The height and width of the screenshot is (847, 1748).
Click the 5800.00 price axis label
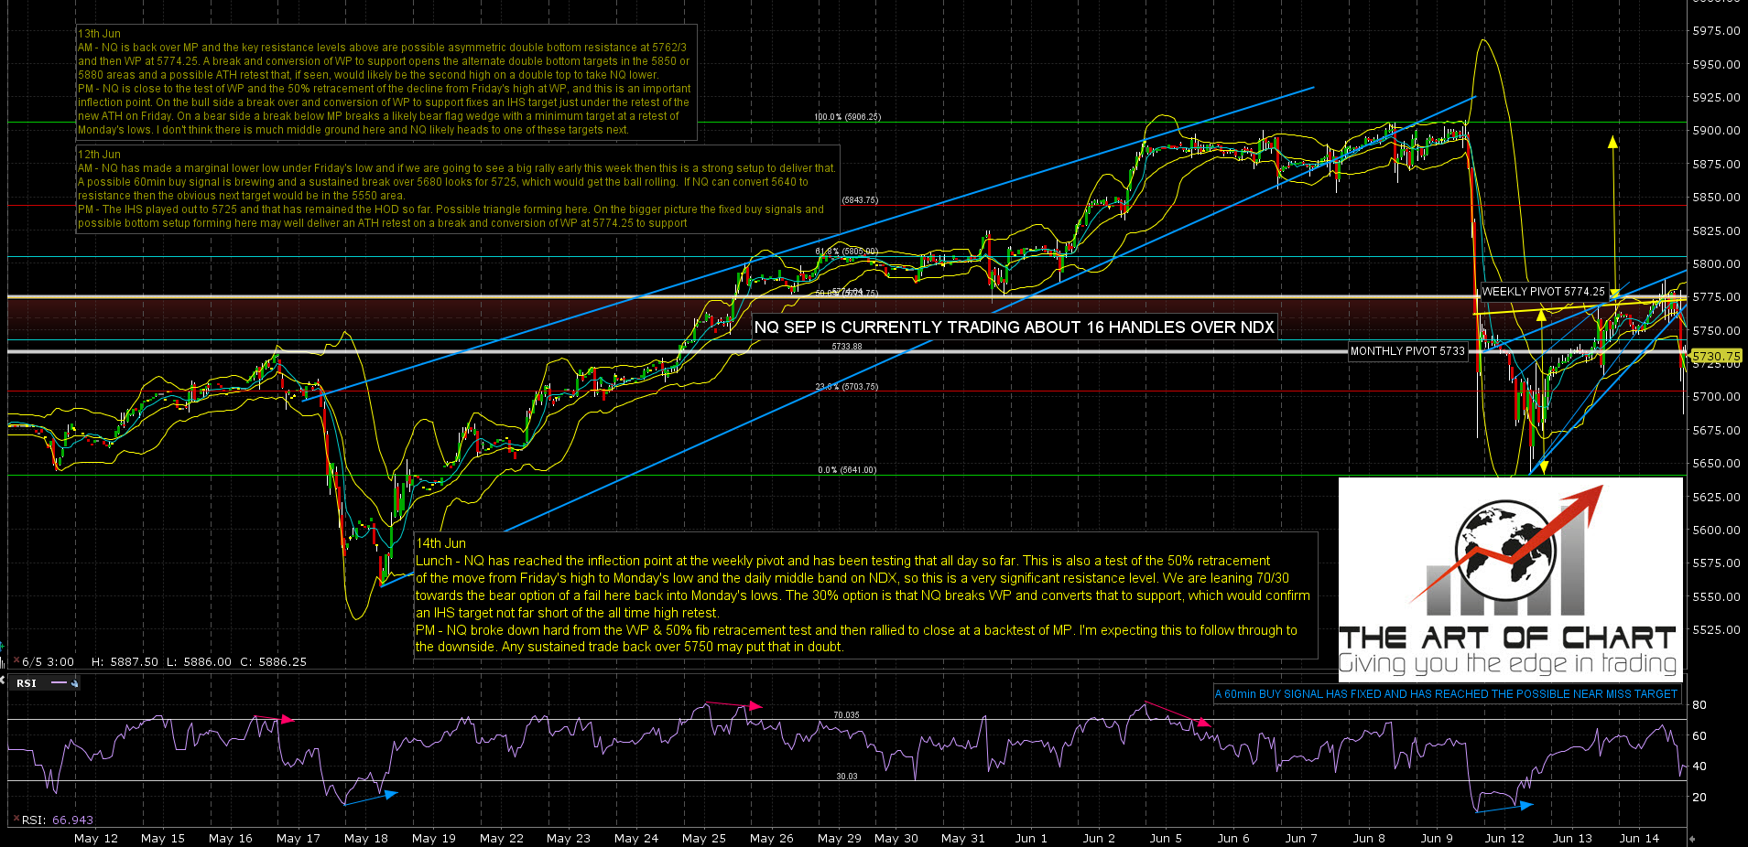[x=1716, y=264]
